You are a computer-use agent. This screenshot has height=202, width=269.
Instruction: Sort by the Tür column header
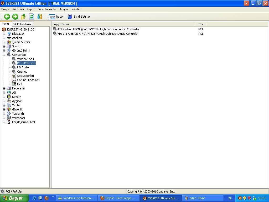pyautogui.click(x=201, y=24)
